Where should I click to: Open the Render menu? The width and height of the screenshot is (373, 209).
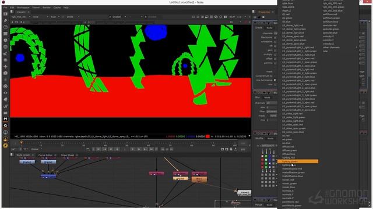tap(47, 8)
